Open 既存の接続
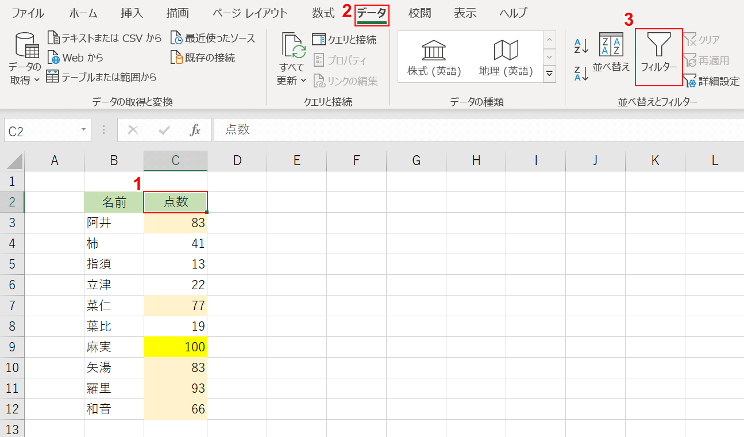Viewport: 744px width, 437px height. [203, 57]
